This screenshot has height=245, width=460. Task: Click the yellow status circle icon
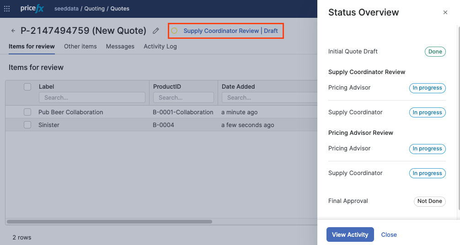[x=174, y=31]
